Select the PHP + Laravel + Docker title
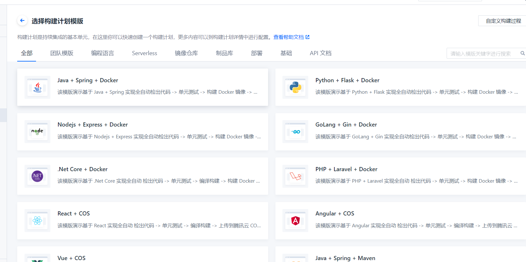Viewport: 526px width, 262px height. tap(347, 169)
